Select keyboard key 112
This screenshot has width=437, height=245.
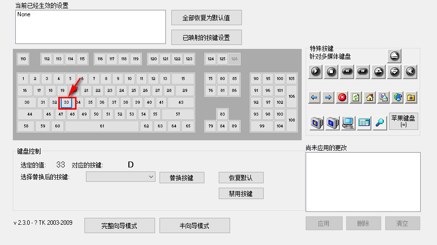47,59
